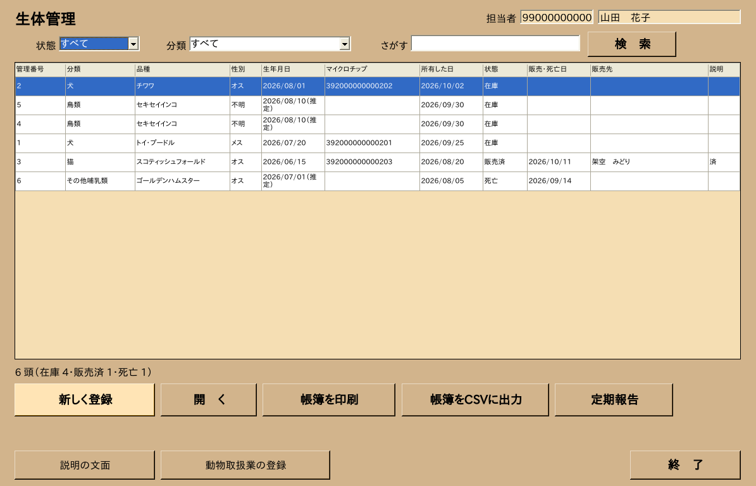This screenshot has width=756, height=486.
Task: Click the 販売済 status cell
Action: click(x=505, y=162)
